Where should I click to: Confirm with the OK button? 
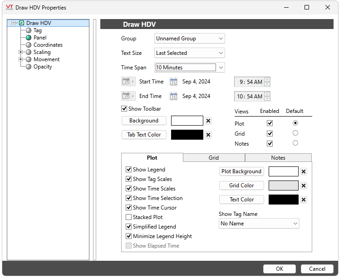tap(280, 269)
